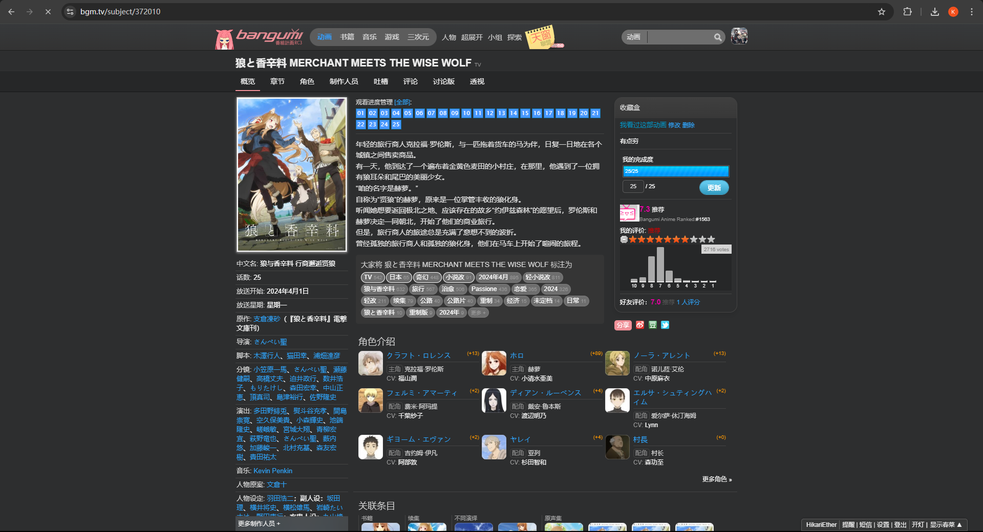The width and height of the screenshot is (983, 532).
Task: Open Chrome downloads icon
Action: coord(935,12)
